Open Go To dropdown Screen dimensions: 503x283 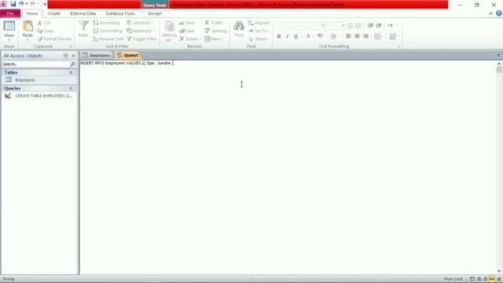(259, 31)
